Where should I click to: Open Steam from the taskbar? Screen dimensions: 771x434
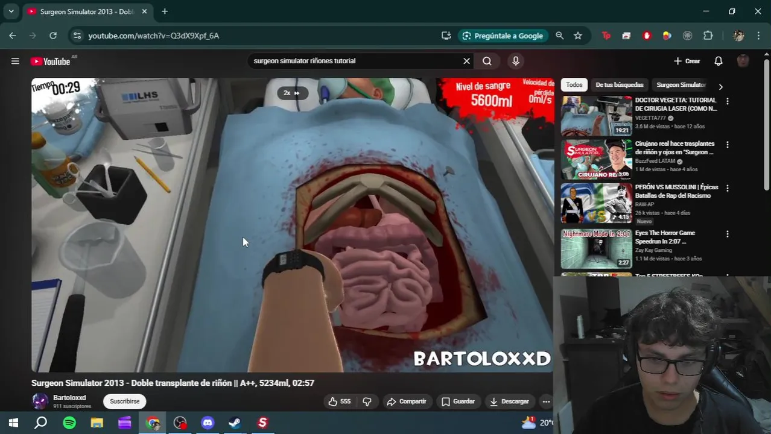click(235, 423)
